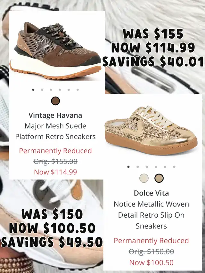Go to fourth image dot of Dolce Vita carousel

tap(156, 167)
